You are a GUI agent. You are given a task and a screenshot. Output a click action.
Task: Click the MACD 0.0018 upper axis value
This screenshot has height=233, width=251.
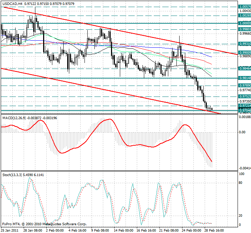tap(245, 117)
